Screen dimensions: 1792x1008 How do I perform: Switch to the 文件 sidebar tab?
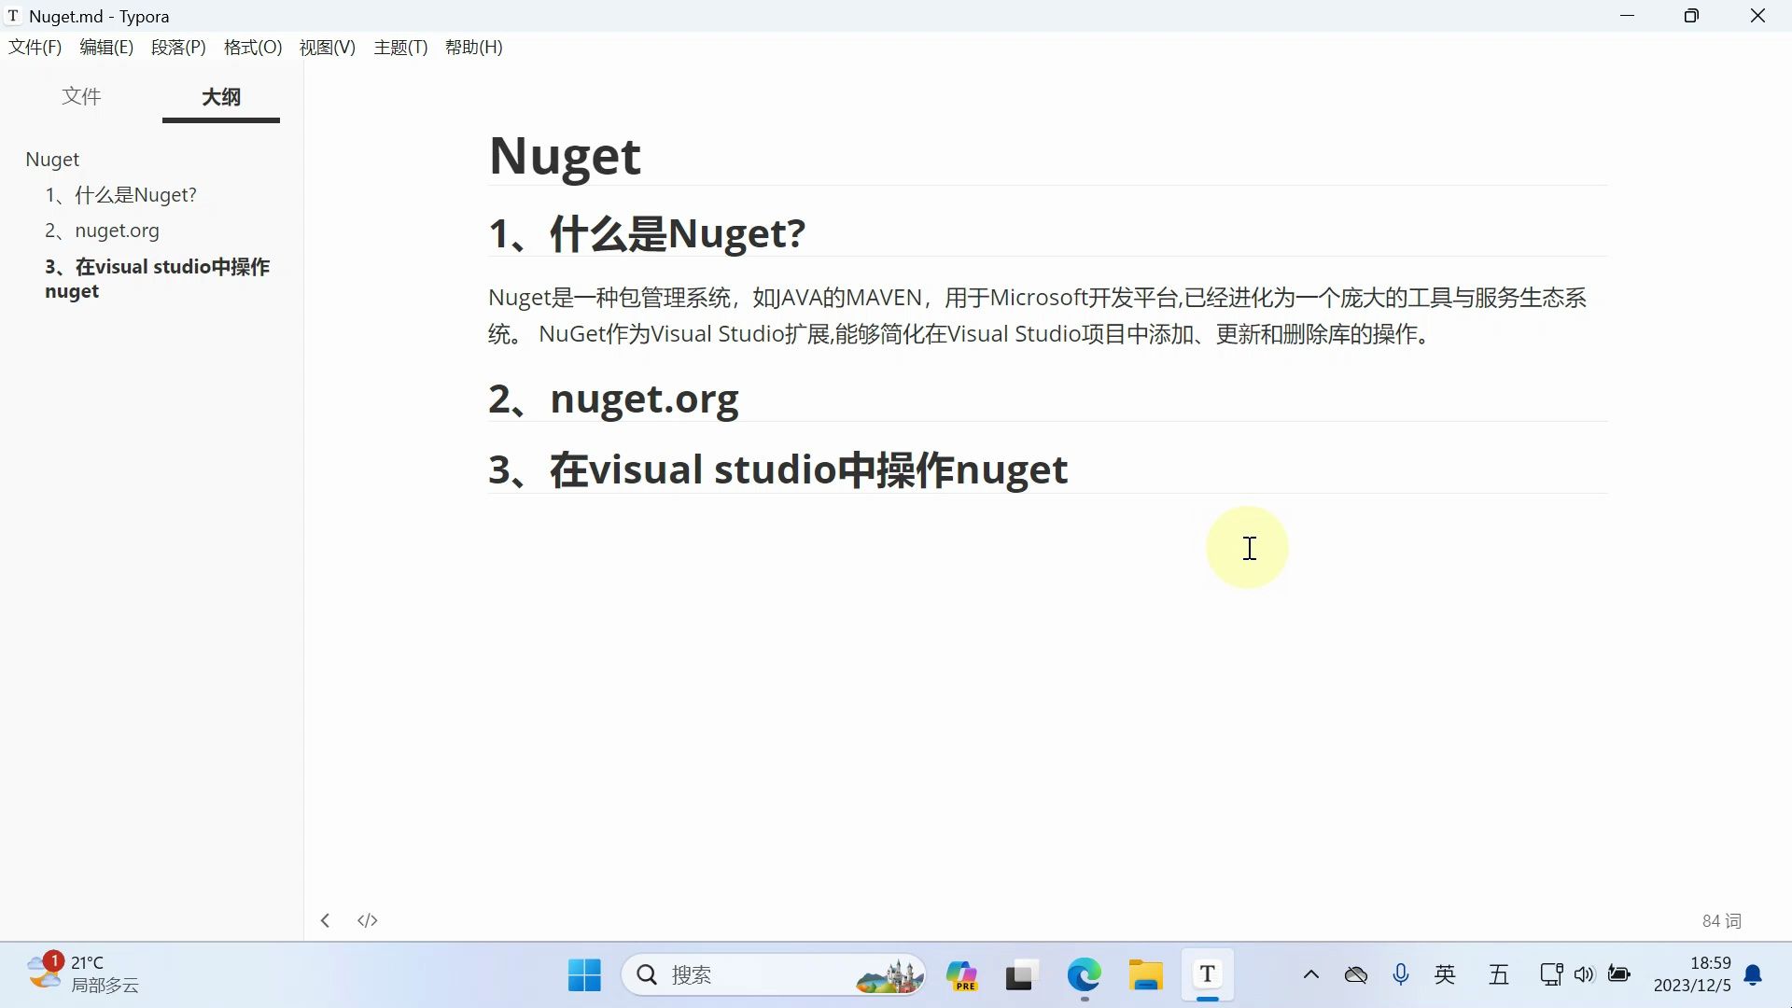click(81, 96)
